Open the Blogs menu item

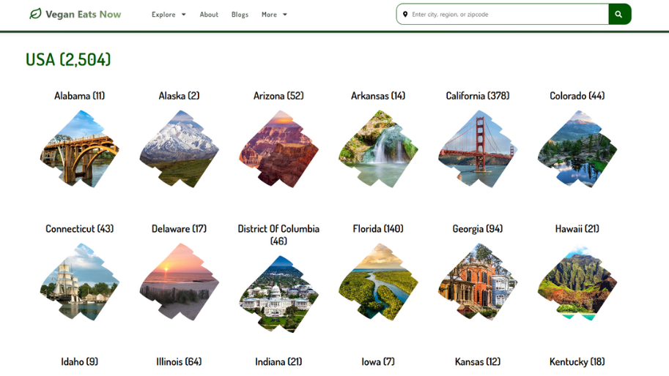pos(240,15)
